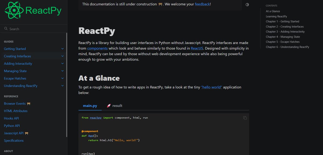The height and width of the screenshot is (155, 323).
Task: Copy the main.py code block
Action: click(245, 118)
